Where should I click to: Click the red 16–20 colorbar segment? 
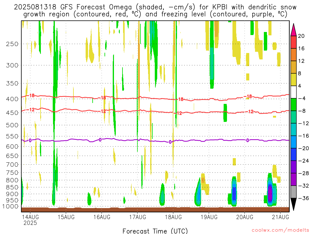(x=293, y=42)
